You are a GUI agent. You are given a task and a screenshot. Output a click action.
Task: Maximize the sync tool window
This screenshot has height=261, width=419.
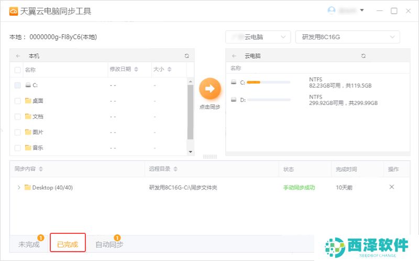click(394, 11)
